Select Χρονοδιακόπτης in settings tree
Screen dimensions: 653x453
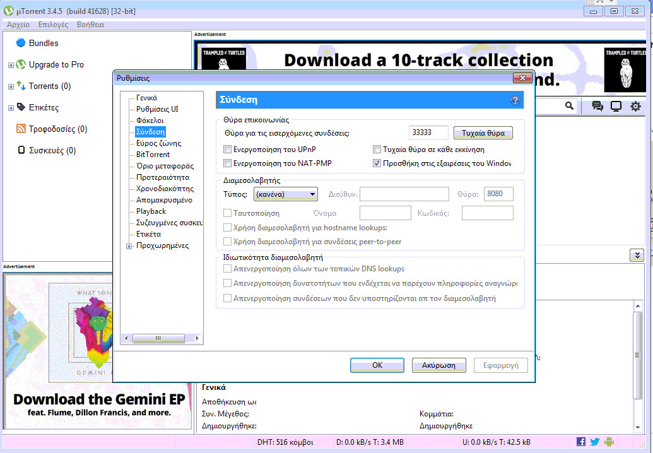coord(165,188)
